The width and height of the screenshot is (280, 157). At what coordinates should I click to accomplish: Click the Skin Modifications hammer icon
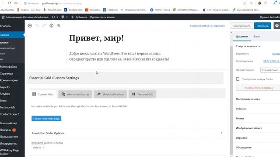point(98,94)
